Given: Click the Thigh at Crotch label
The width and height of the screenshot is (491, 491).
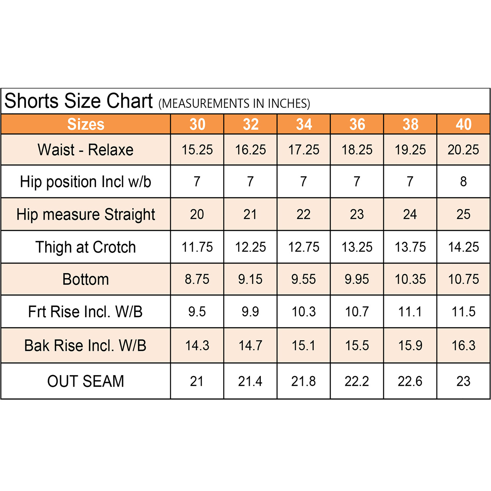Looking at the screenshot, I should pyautogui.click(x=86, y=247).
